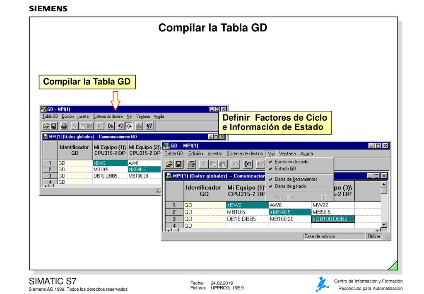
Task: Select the >DB100.DBB2 cell in the front table
Action: tap(333, 219)
